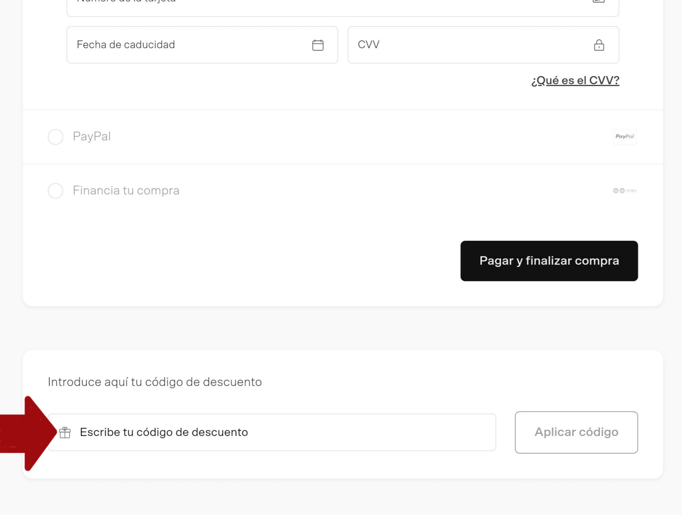Viewport: 682px width, 515px height.
Task: Click the padlock icon in CVV field
Action: tap(599, 45)
